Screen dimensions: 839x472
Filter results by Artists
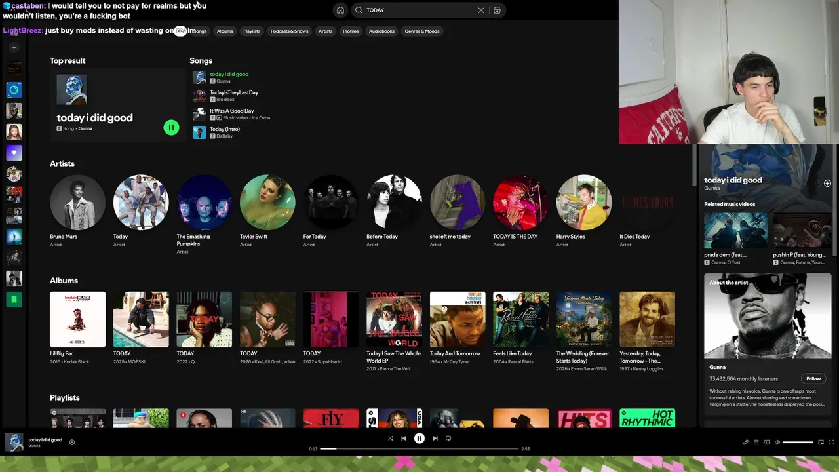click(325, 31)
